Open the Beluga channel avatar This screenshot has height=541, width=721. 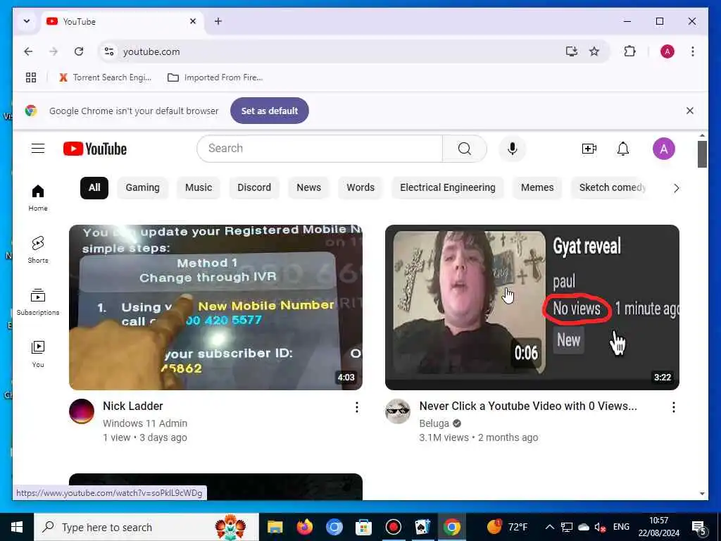pyautogui.click(x=398, y=411)
